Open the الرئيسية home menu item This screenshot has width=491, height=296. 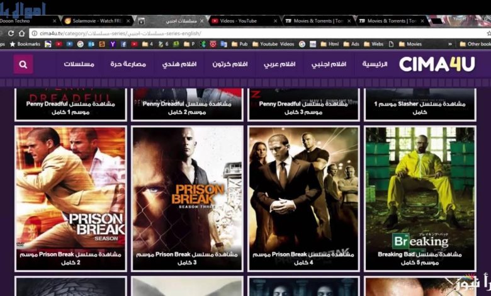pos(375,64)
